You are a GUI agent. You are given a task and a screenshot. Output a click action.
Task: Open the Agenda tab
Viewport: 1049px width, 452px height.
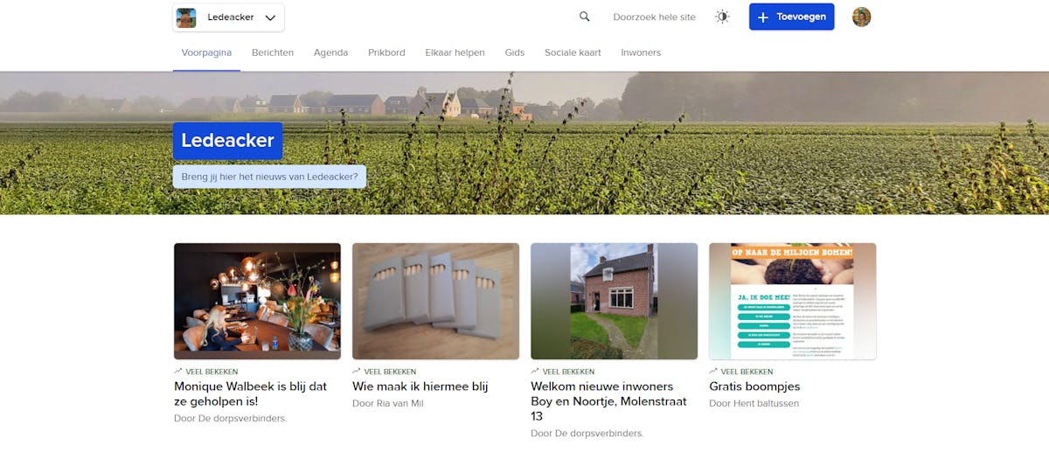pos(330,52)
